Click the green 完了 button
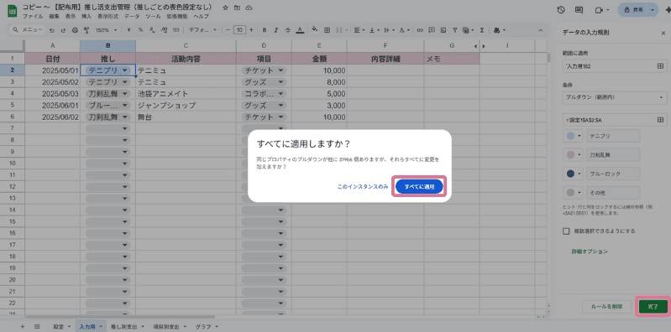The height and width of the screenshot is (332, 671). tap(653, 307)
